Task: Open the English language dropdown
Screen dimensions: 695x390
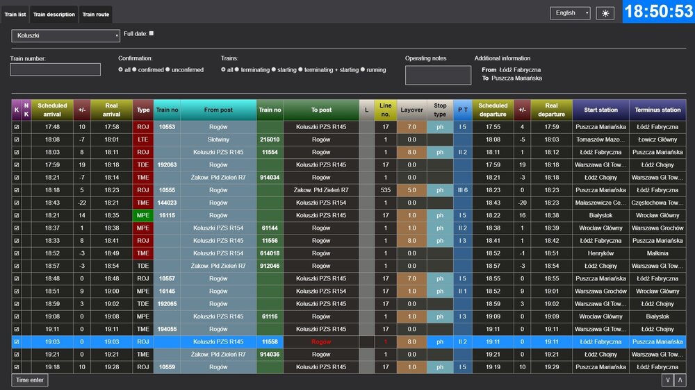Action: 570,13
